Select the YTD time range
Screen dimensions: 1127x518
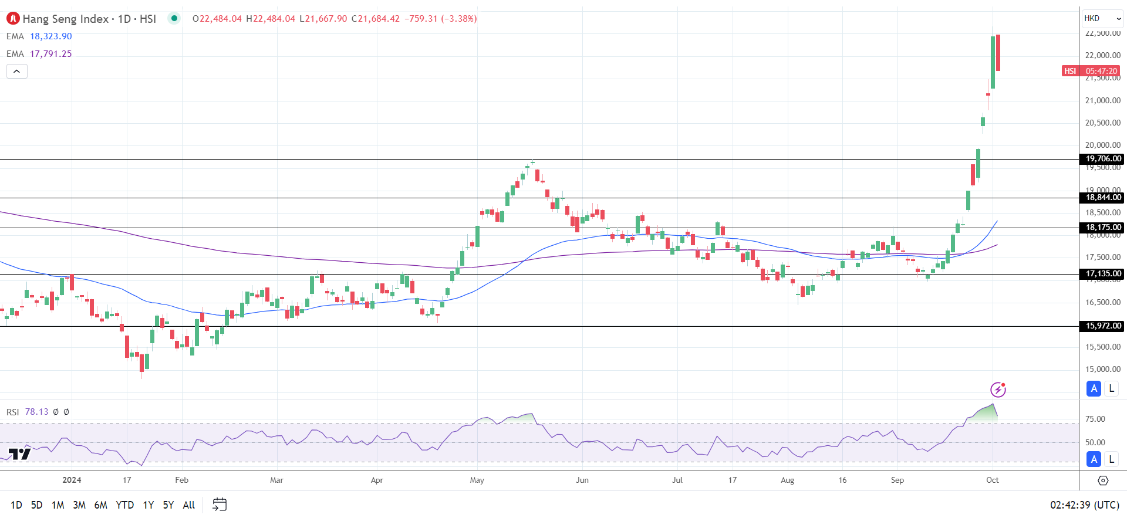coord(124,505)
